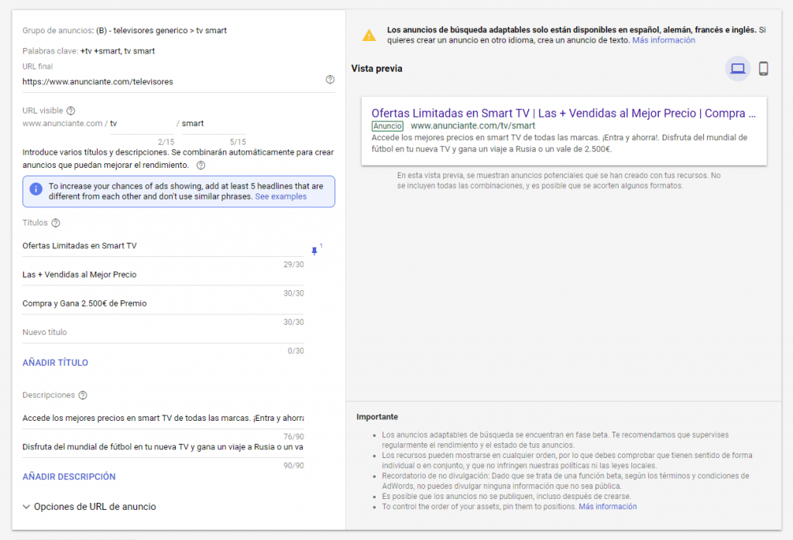Open help icon next to URL final

tap(330, 80)
